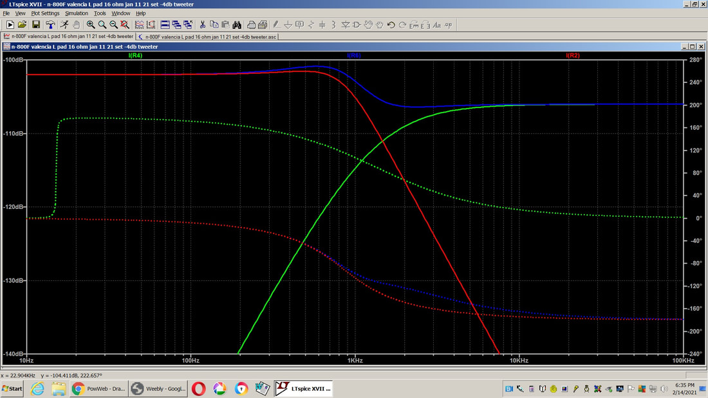Tile windows horizontally using the toolbar icon

165,25
